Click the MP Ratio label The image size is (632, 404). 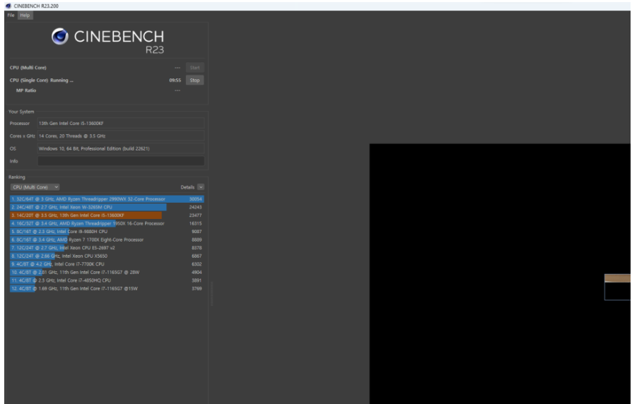[25, 90]
